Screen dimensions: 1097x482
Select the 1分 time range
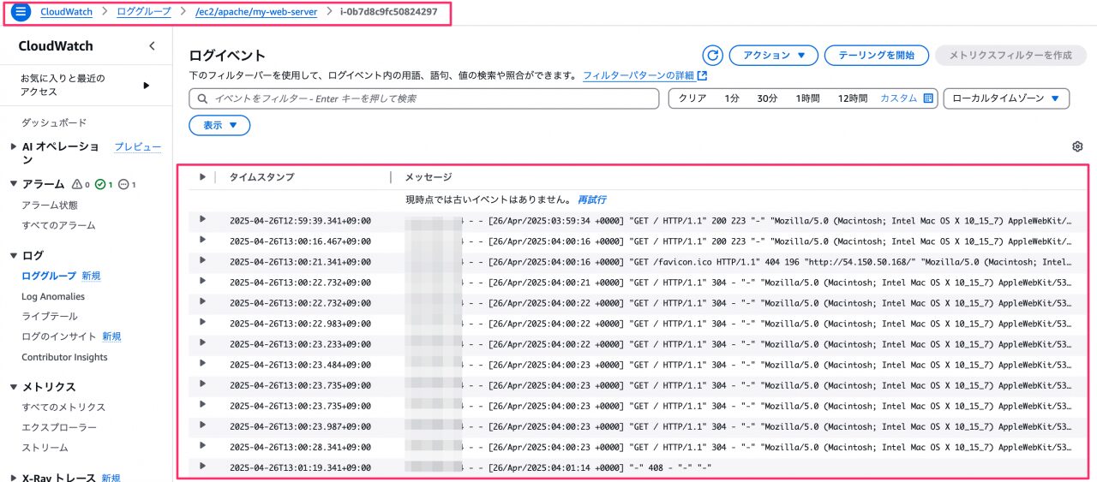pos(732,98)
